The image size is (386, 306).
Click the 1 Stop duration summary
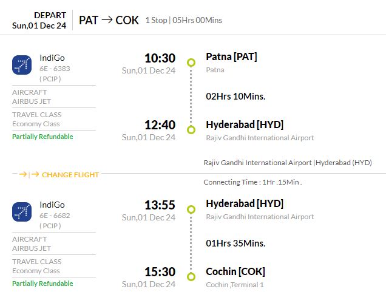(x=184, y=20)
